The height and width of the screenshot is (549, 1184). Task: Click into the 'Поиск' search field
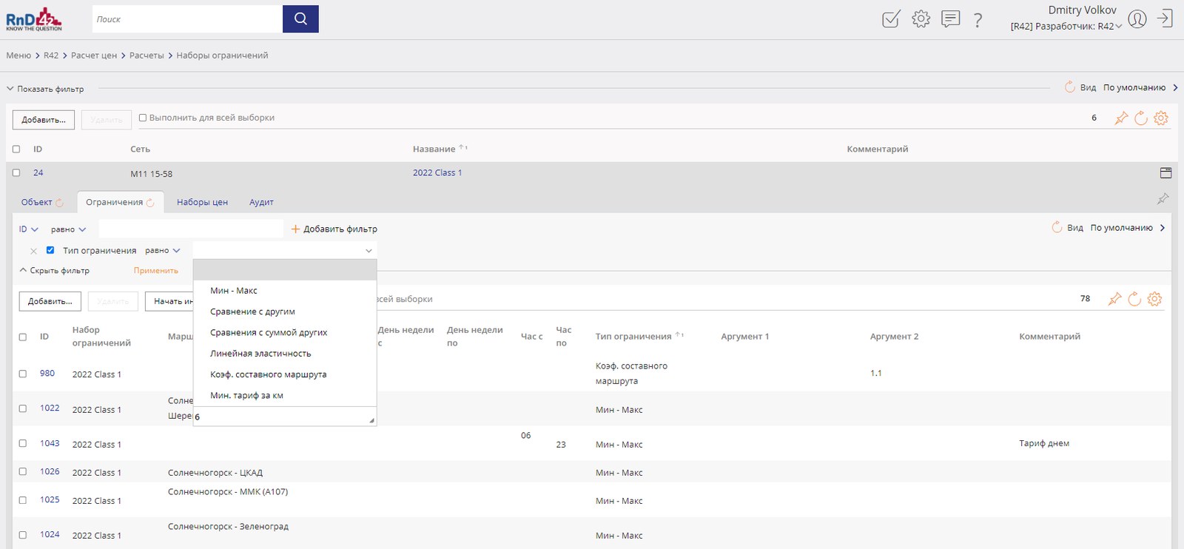coord(187,19)
